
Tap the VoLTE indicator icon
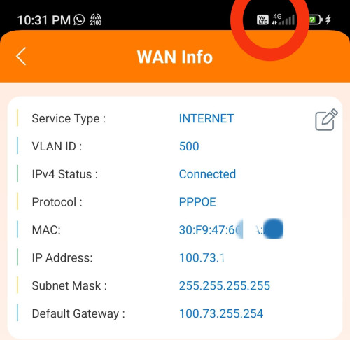coord(262,20)
